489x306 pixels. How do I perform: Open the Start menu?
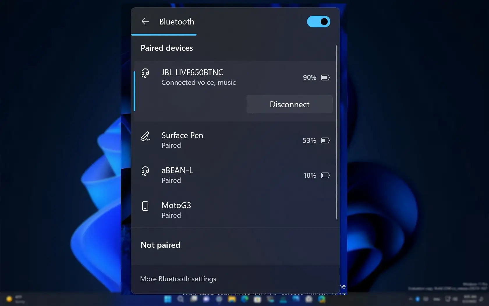[168, 299]
